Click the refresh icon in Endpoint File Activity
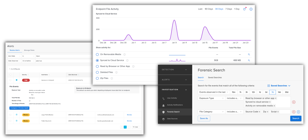 click(244, 9)
